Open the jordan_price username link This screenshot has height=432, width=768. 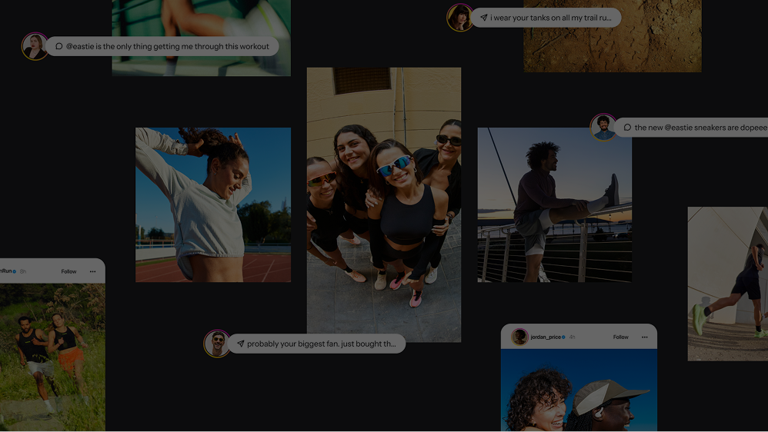[546, 337]
